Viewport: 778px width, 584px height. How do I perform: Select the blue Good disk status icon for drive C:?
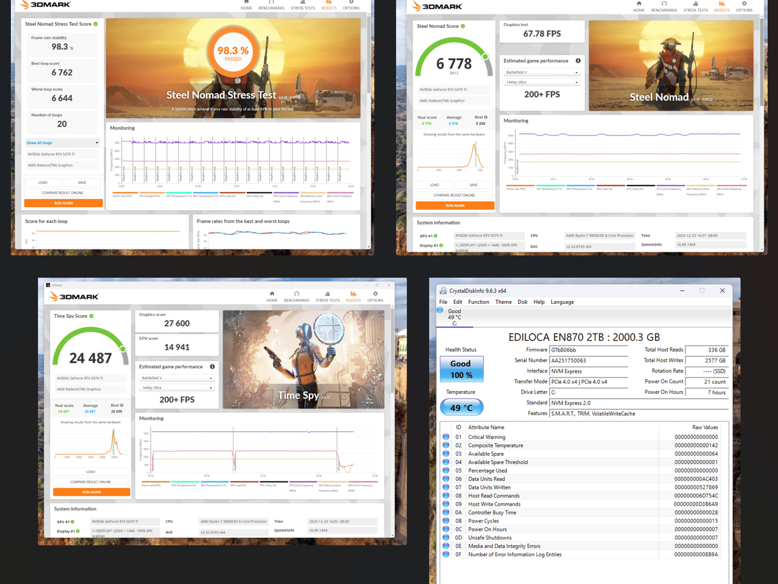(x=440, y=310)
